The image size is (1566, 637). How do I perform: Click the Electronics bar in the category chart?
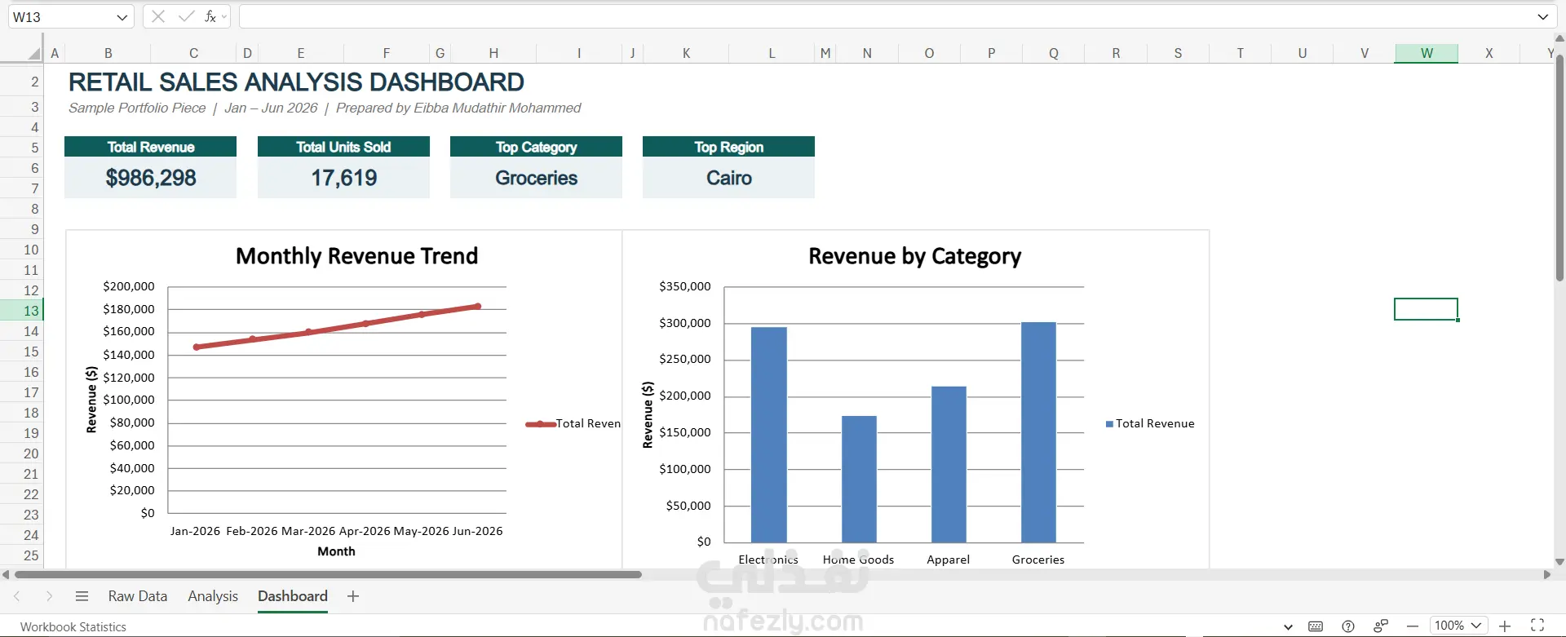pyautogui.click(x=768, y=435)
